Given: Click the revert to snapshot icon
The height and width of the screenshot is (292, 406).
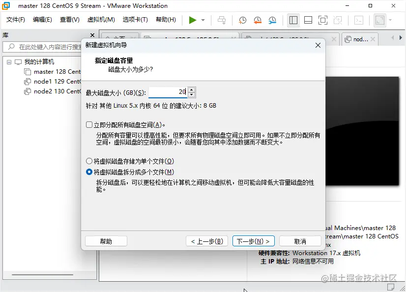Looking at the screenshot, I should pos(258,20).
